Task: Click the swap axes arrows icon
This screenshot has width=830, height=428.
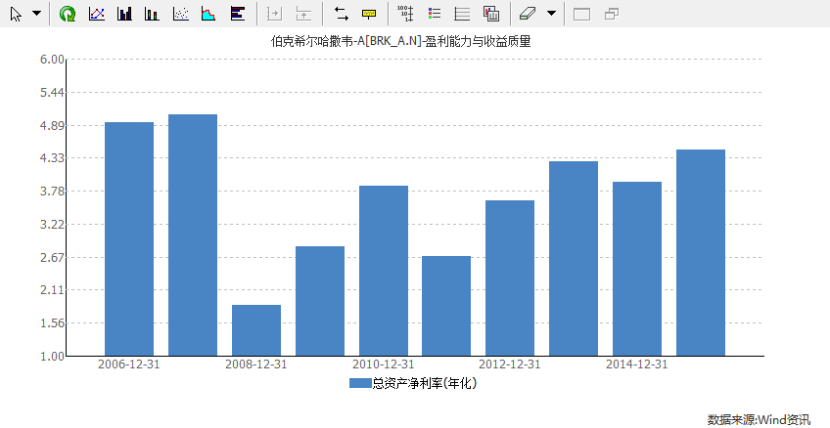Action: [341, 14]
